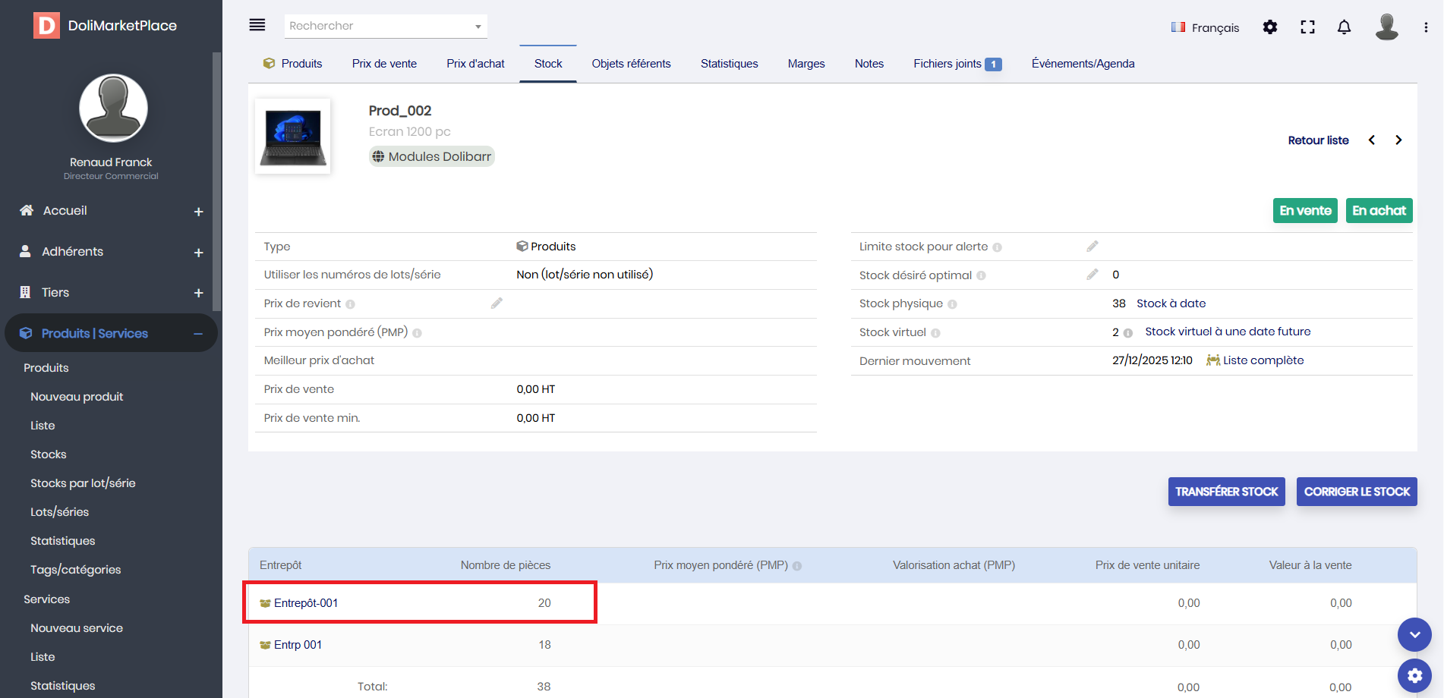Expand the Adhérents sidebar menu

pyautogui.click(x=198, y=253)
